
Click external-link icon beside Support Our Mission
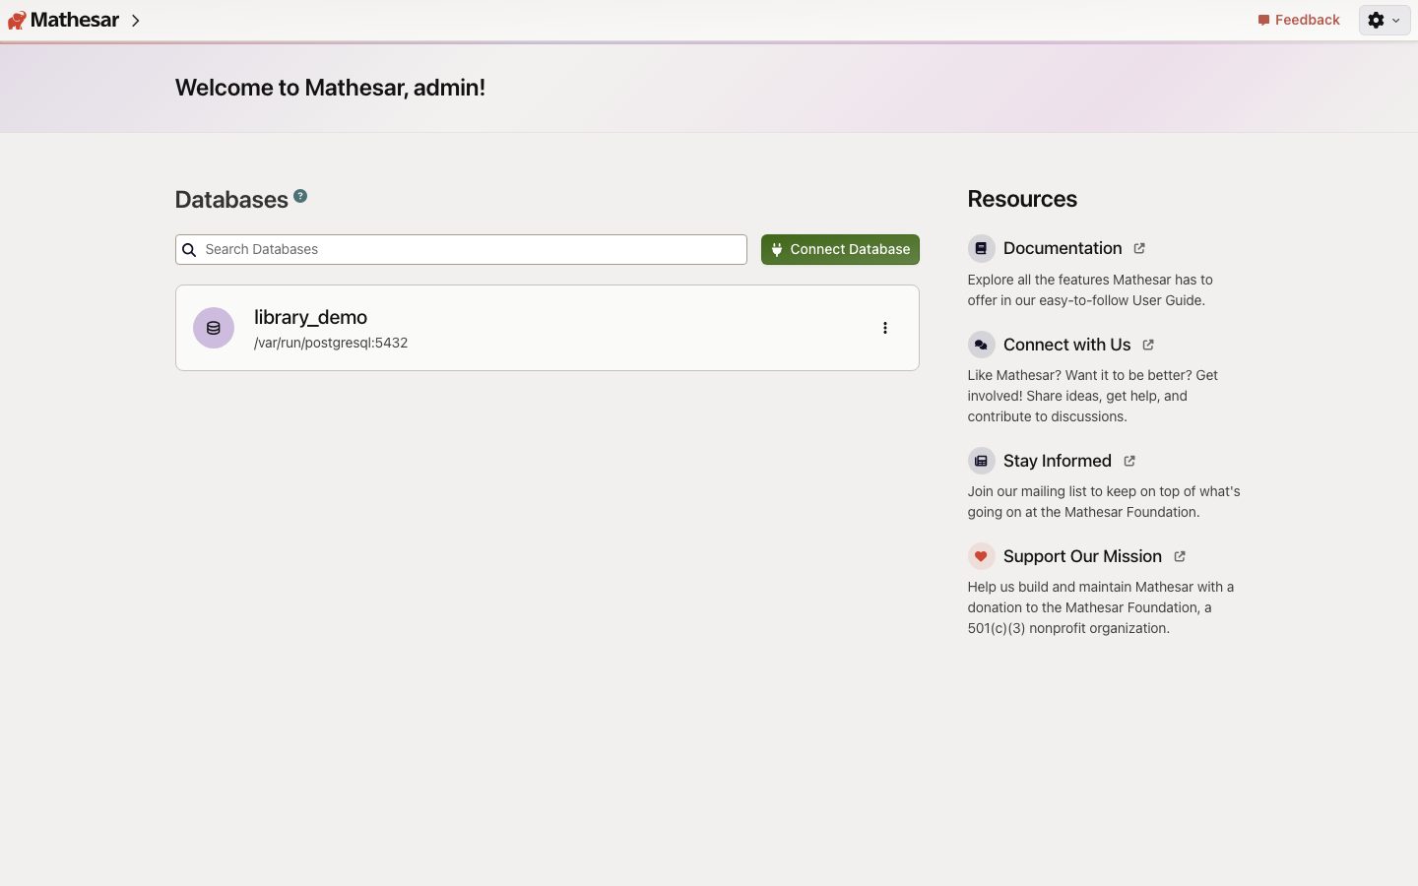1180,556
